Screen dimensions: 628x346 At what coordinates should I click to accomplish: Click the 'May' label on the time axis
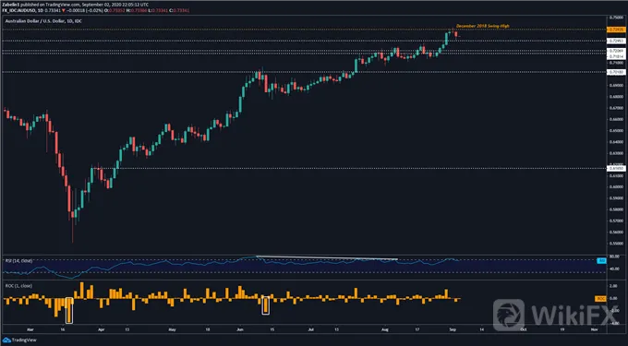click(172, 330)
